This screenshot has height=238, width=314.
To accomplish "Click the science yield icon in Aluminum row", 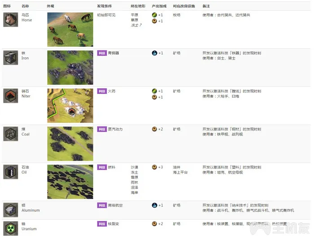I will pyautogui.click(x=154, y=205).
